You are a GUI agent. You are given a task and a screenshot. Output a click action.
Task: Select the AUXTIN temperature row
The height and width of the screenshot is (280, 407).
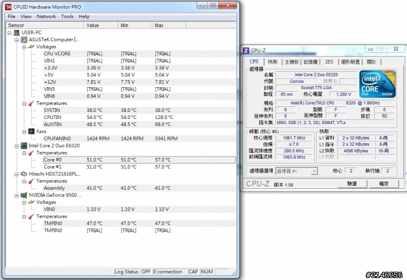pyautogui.click(x=140, y=125)
